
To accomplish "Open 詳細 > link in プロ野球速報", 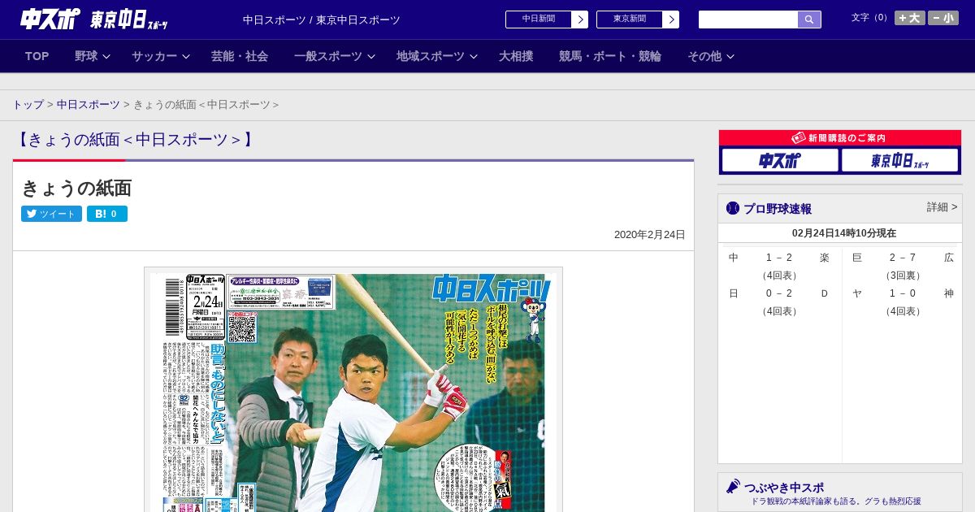I will click(x=942, y=207).
